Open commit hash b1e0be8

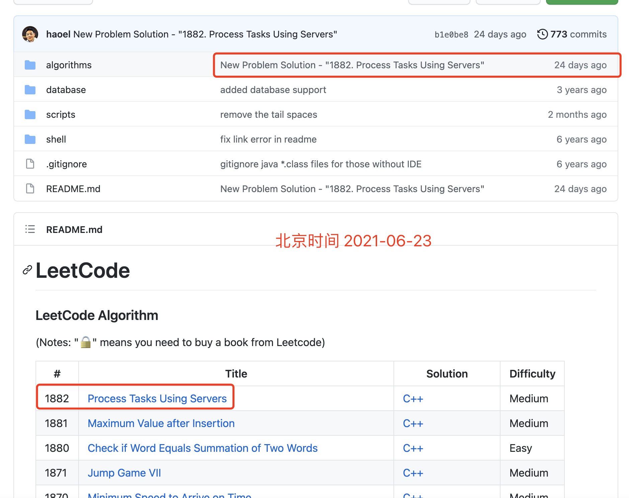451,34
